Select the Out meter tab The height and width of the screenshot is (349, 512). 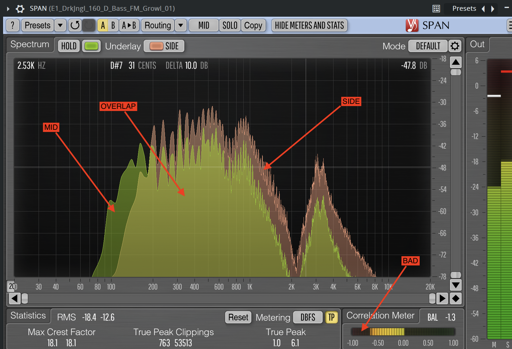477,44
